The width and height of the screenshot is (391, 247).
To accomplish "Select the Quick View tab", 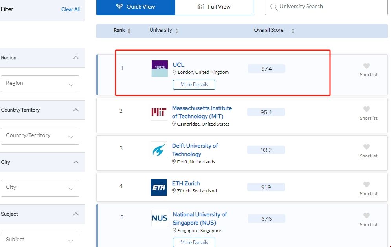I will 135,7.
